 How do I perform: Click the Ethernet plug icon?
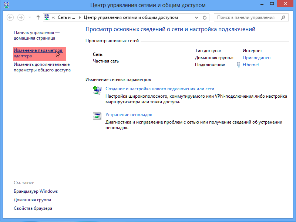click(239, 65)
